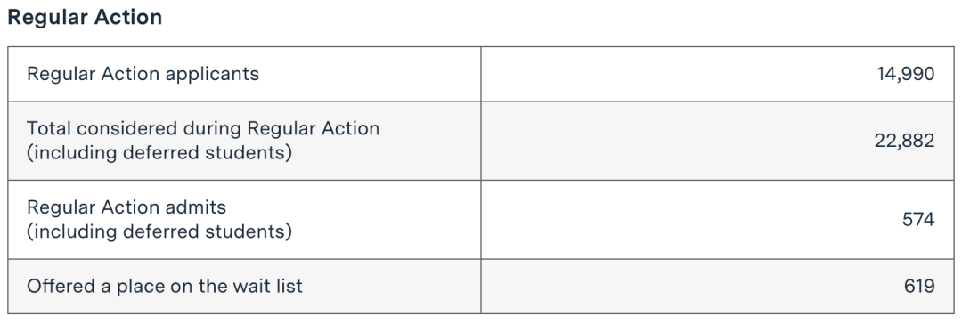
Task: Select "Total considered during Regular Action" text
Action: point(203,128)
